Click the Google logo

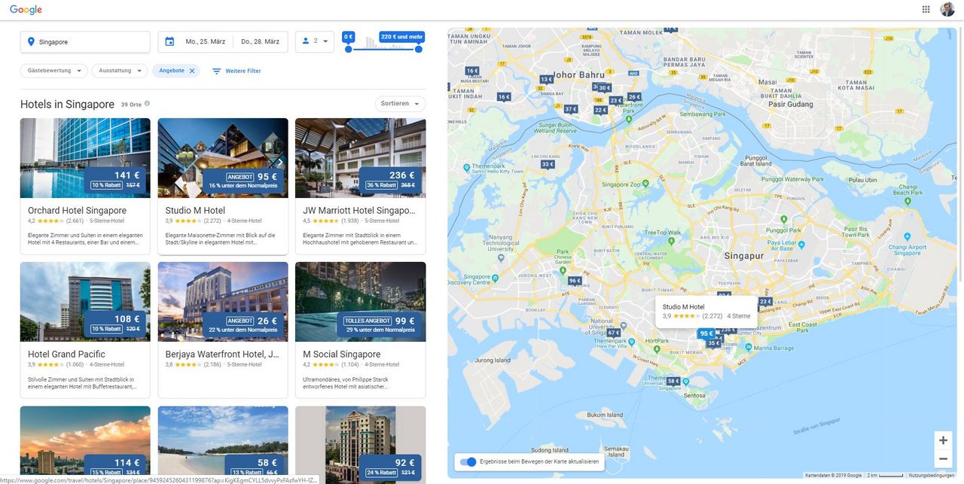26,10
